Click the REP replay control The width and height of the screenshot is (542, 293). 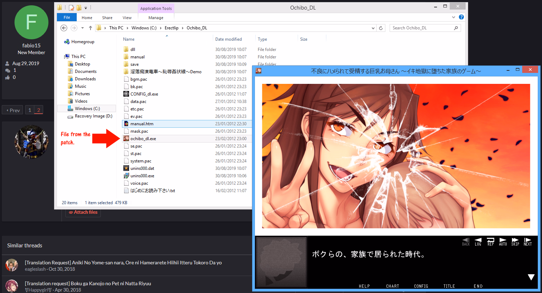pyautogui.click(x=490, y=242)
